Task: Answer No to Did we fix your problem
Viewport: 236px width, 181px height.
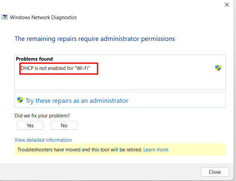Action: pos(64,125)
